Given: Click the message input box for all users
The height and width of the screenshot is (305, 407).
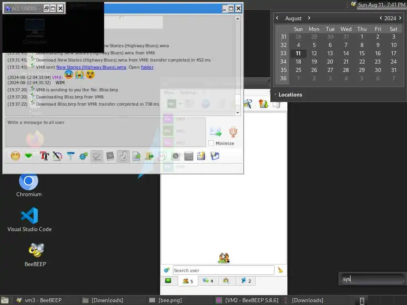Looking at the screenshot, I should [106, 132].
